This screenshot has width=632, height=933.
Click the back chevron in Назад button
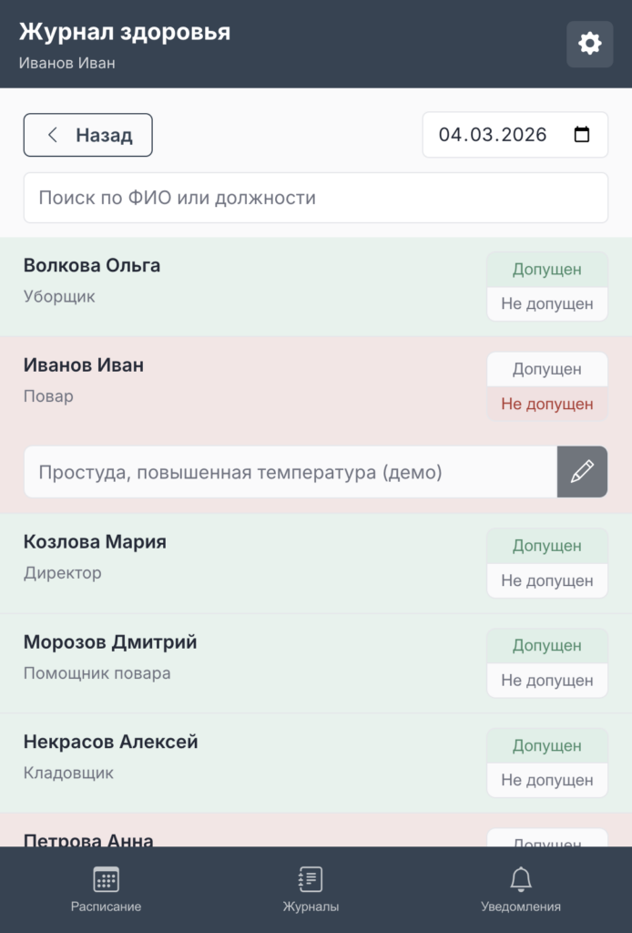point(53,135)
